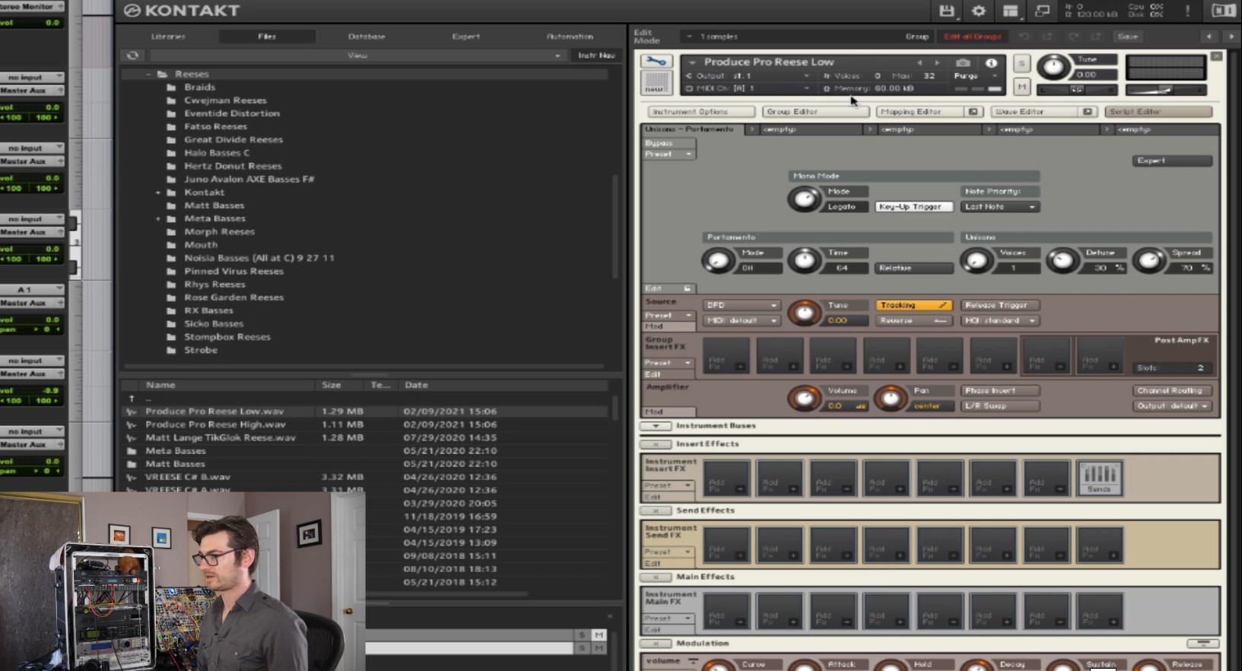Open the Script Editor
1242x671 pixels.
point(1158,112)
